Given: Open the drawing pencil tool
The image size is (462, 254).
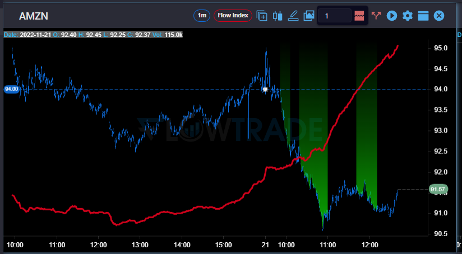Looking at the screenshot, I should (x=293, y=16).
